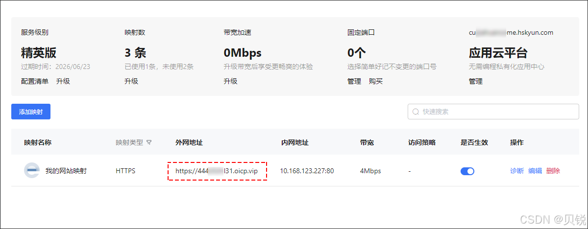588x229 pixels.
Task: Click 编辑 for 我的网站映射
Action: pyautogui.click(x=535, y=171)
